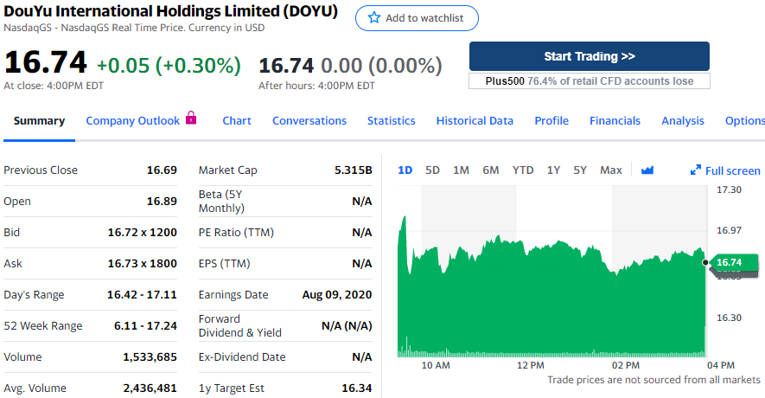Screen dimensions: 765x398
Task: Click the Previous Close value 16.69
Action: pos(162,170)
